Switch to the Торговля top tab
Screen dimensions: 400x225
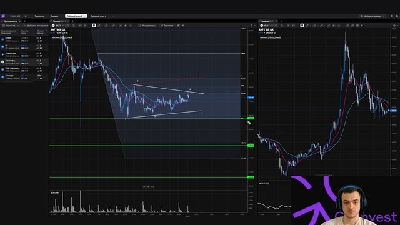[39, 16]
